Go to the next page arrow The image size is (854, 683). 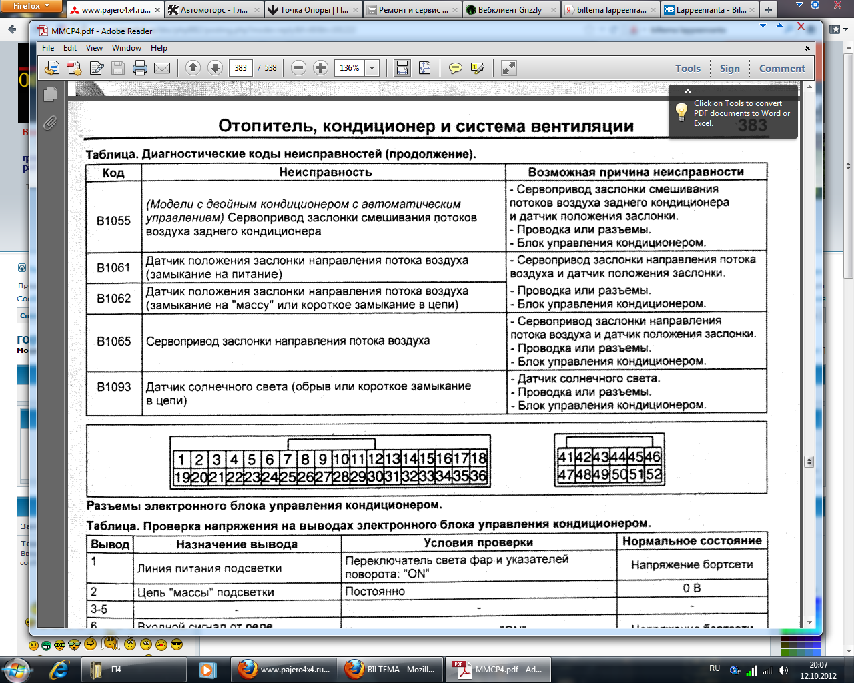click(x=215, y=68)
